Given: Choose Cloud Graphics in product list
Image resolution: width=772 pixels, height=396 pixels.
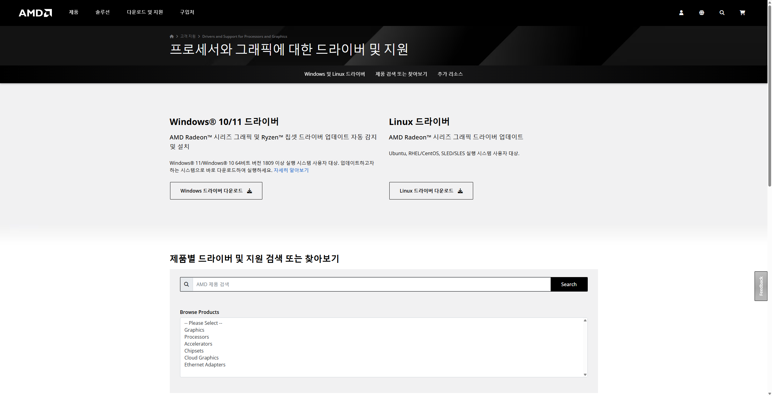Looking at the screenshot, I should [x=201, y=358].
